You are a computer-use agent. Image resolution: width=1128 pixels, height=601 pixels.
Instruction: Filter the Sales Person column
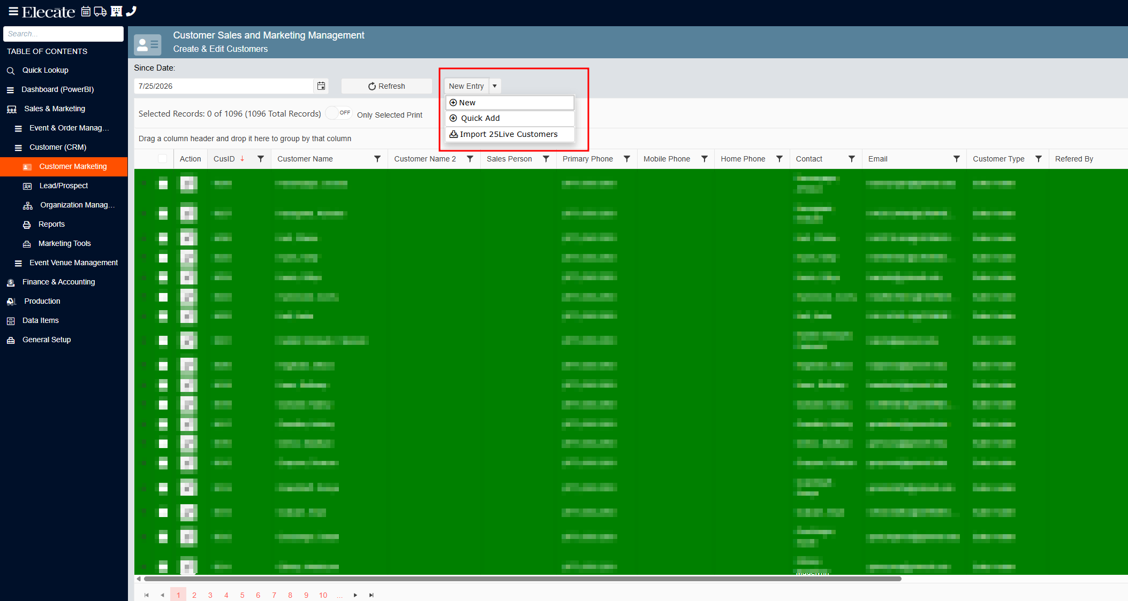point(546,159)
